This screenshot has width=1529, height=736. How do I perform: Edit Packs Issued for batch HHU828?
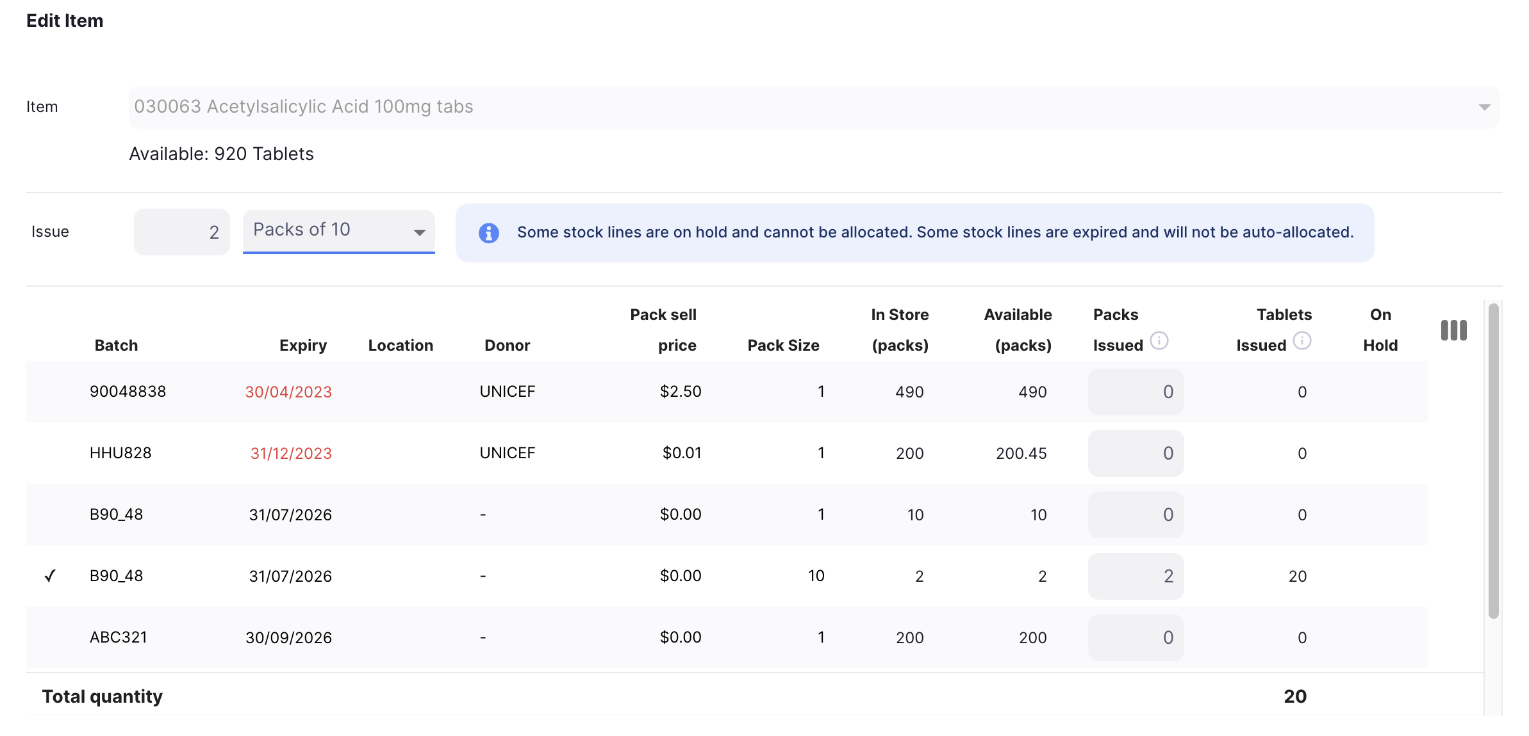coord(1136,453)
